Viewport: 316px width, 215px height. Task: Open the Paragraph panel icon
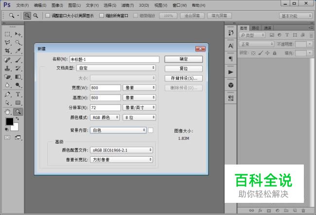coord(231,59)
